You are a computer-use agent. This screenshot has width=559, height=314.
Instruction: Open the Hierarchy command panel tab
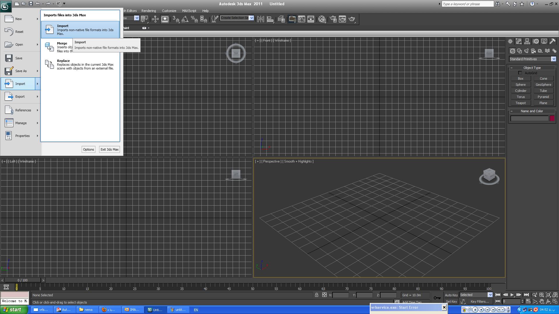click(527, 41)
